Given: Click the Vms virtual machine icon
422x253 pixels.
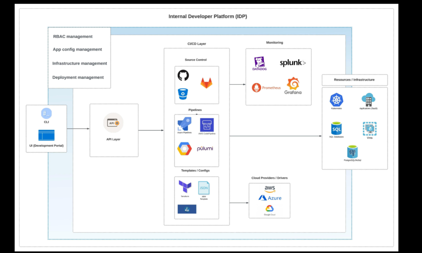Looking at the screenshot, I should [370, 129].
